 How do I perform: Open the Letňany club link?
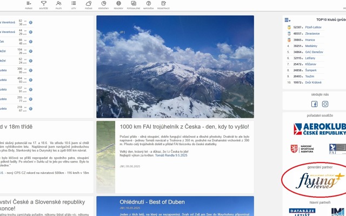point(310,58)
